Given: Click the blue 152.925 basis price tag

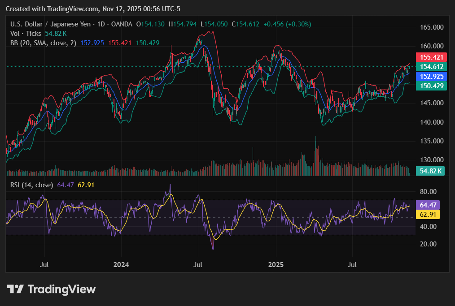Looking at the screenshot, I should click(x=431, y=77).
